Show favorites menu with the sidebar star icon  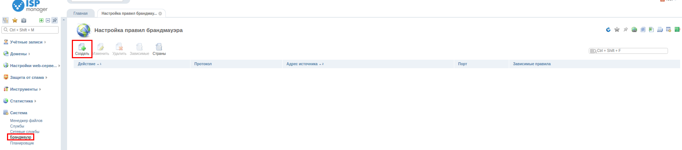tap(15, 20)
